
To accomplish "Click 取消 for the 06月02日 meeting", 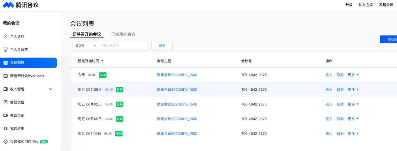I will point(340,104).
